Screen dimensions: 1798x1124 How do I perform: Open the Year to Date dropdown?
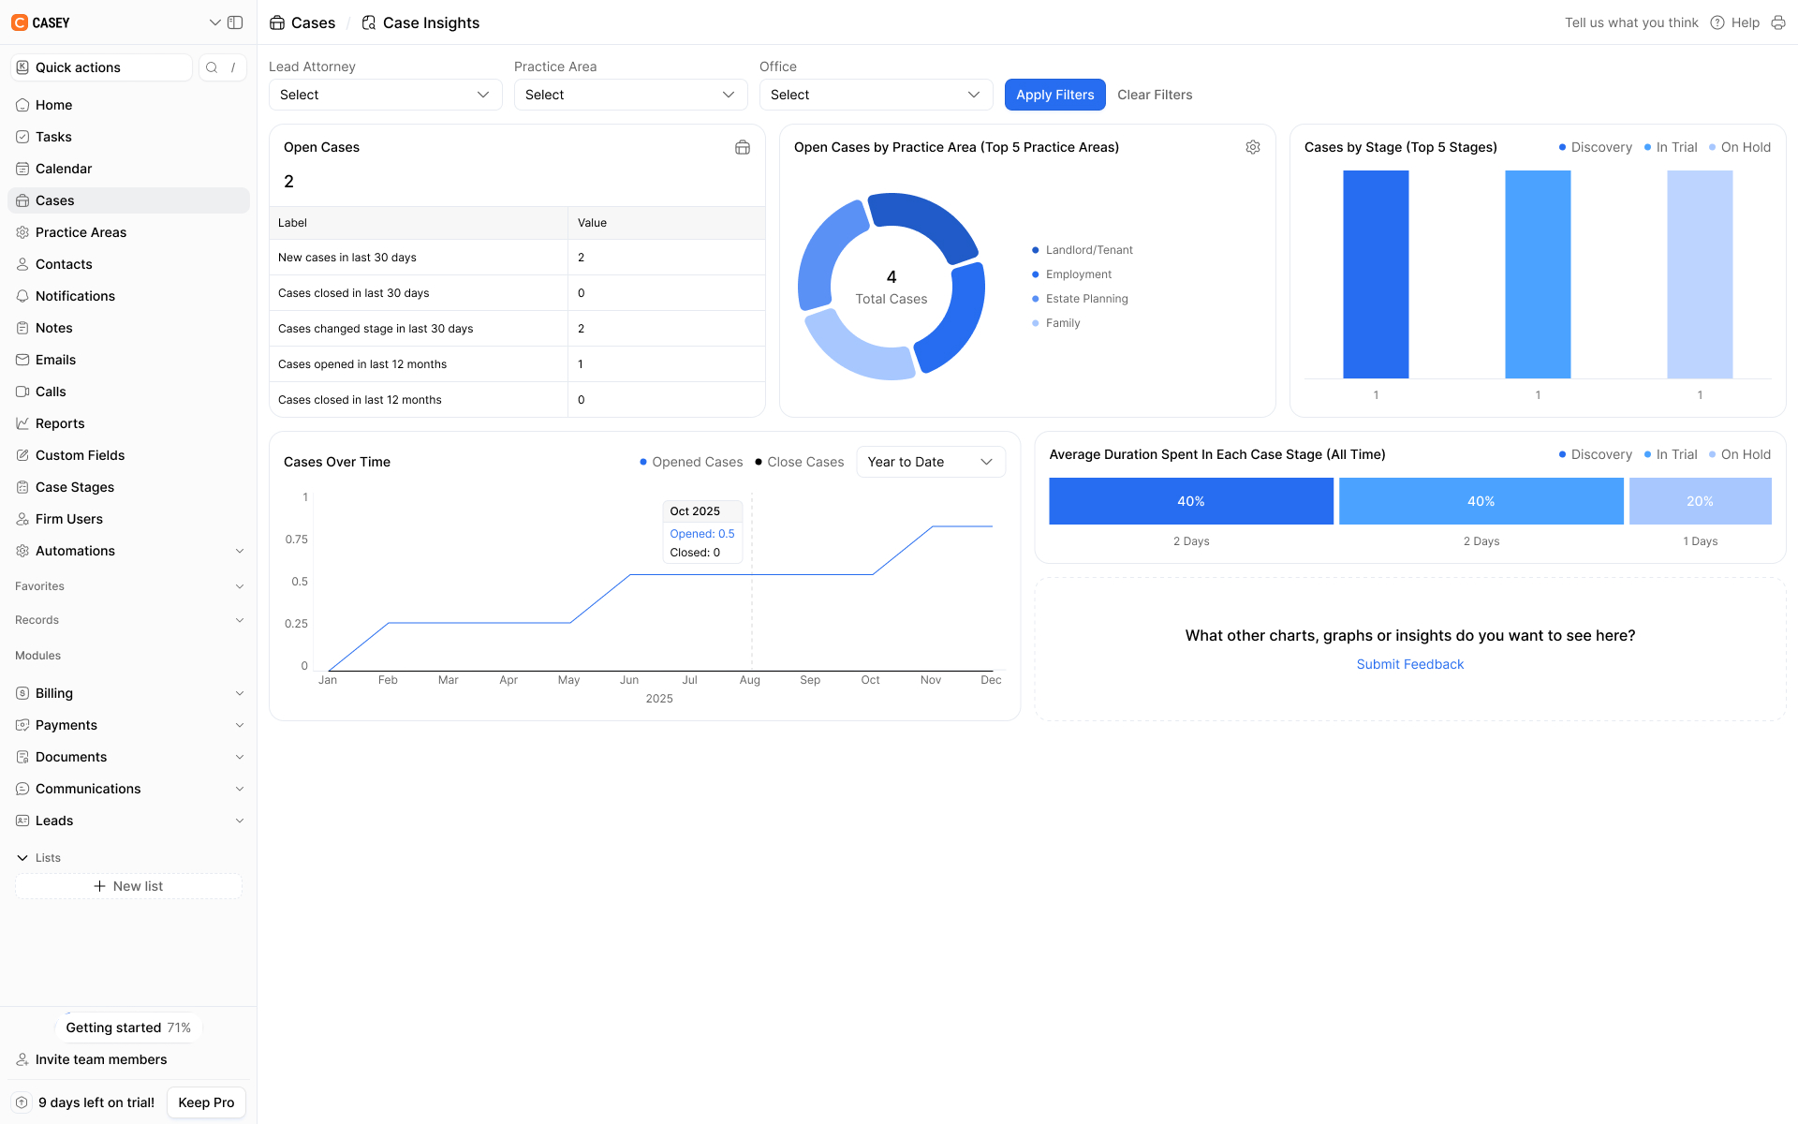[x=931, y=462]
